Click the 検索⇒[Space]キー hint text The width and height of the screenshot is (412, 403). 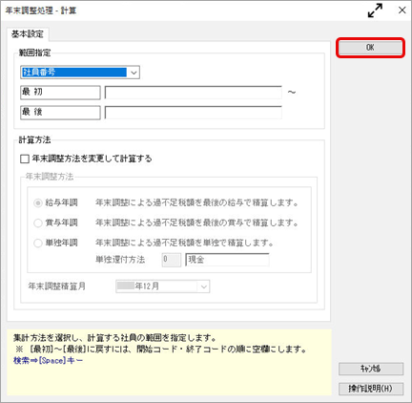(x=48, y=361)
